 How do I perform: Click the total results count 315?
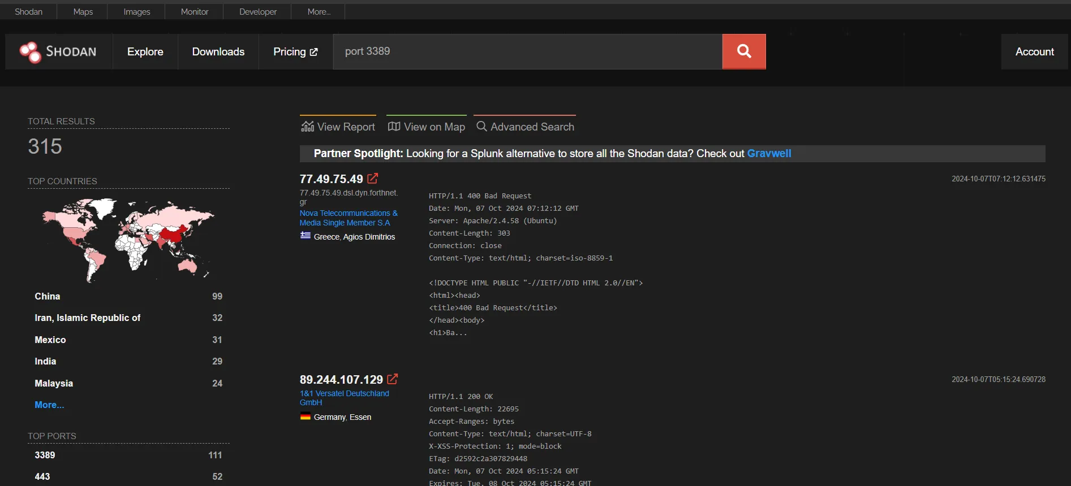point(45,146)
